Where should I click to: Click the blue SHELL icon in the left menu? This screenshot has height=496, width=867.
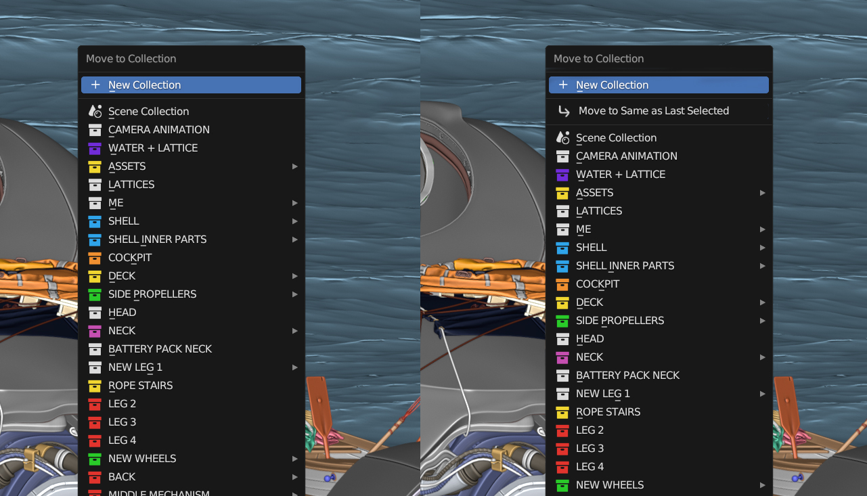coord(95,221)
